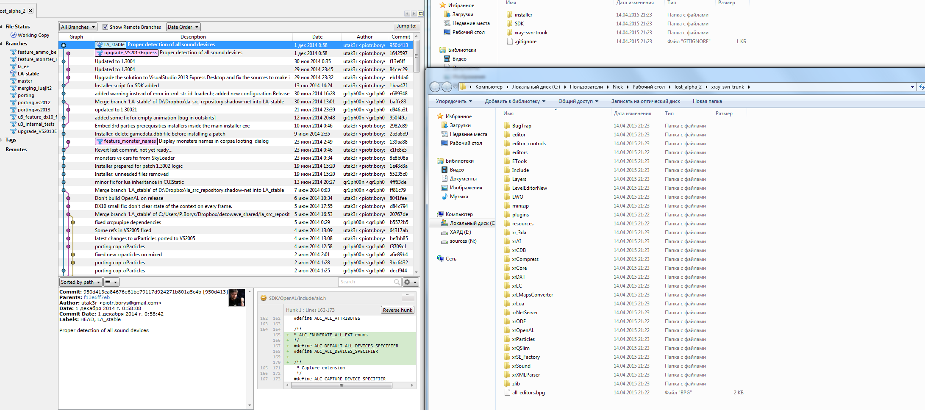Image resolution: width=925 pixels, height=410 pixels.
Task: Click the commit details scroll down arrow
Action: [250, 405]
